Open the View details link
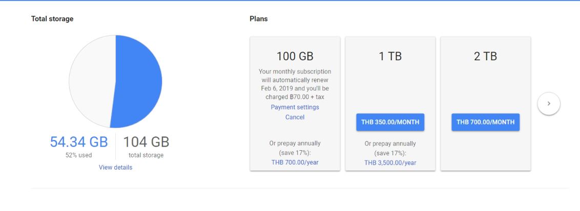The height and width of the screenshot is (211, 580). (115, 168)
